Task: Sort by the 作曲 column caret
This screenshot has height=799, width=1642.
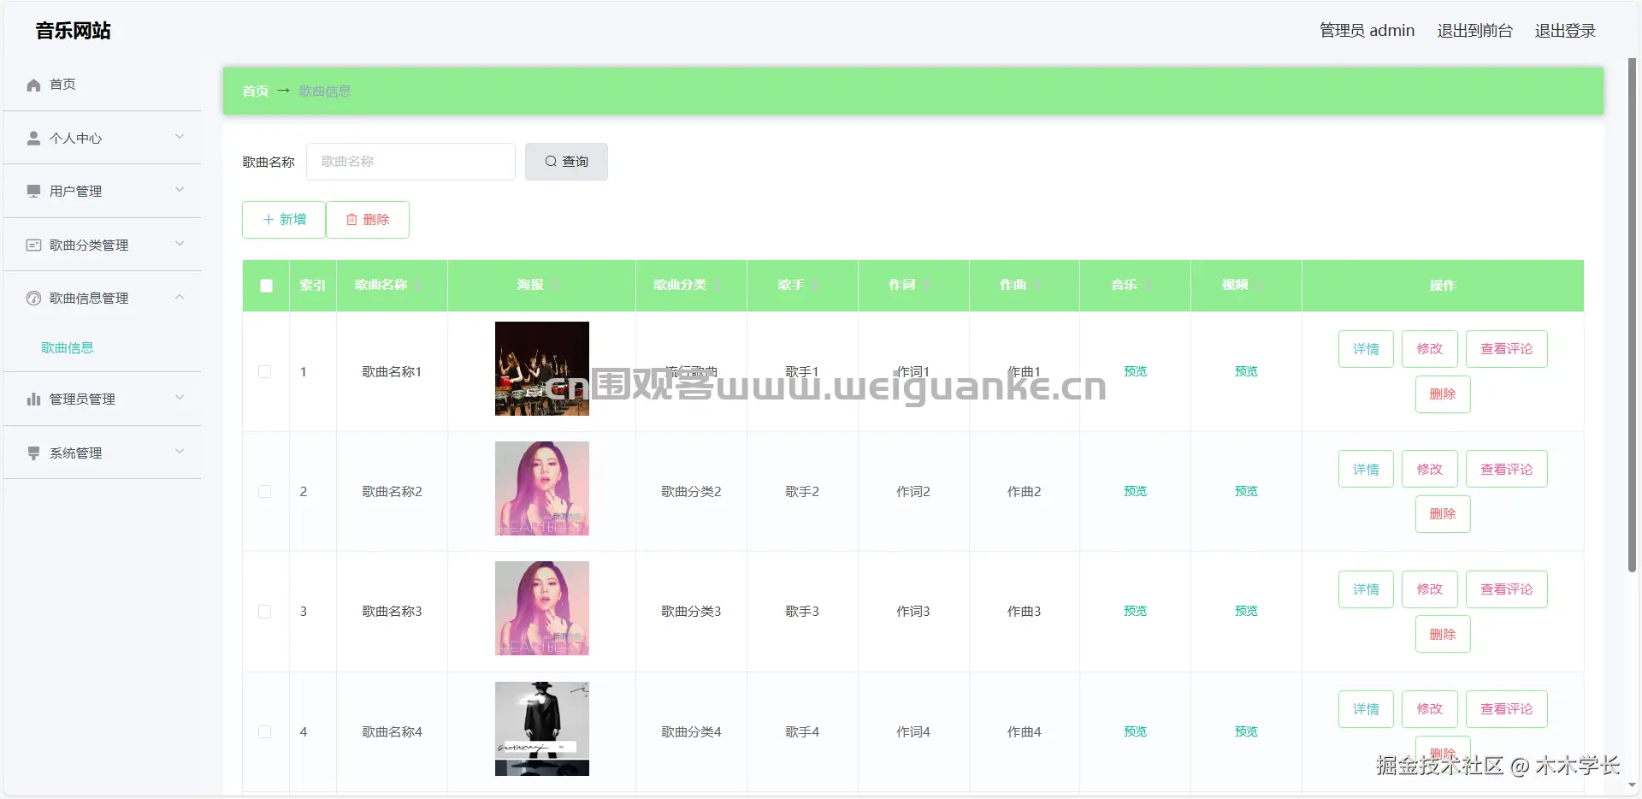Action: pyautogui.click(x=1037, y=285)
